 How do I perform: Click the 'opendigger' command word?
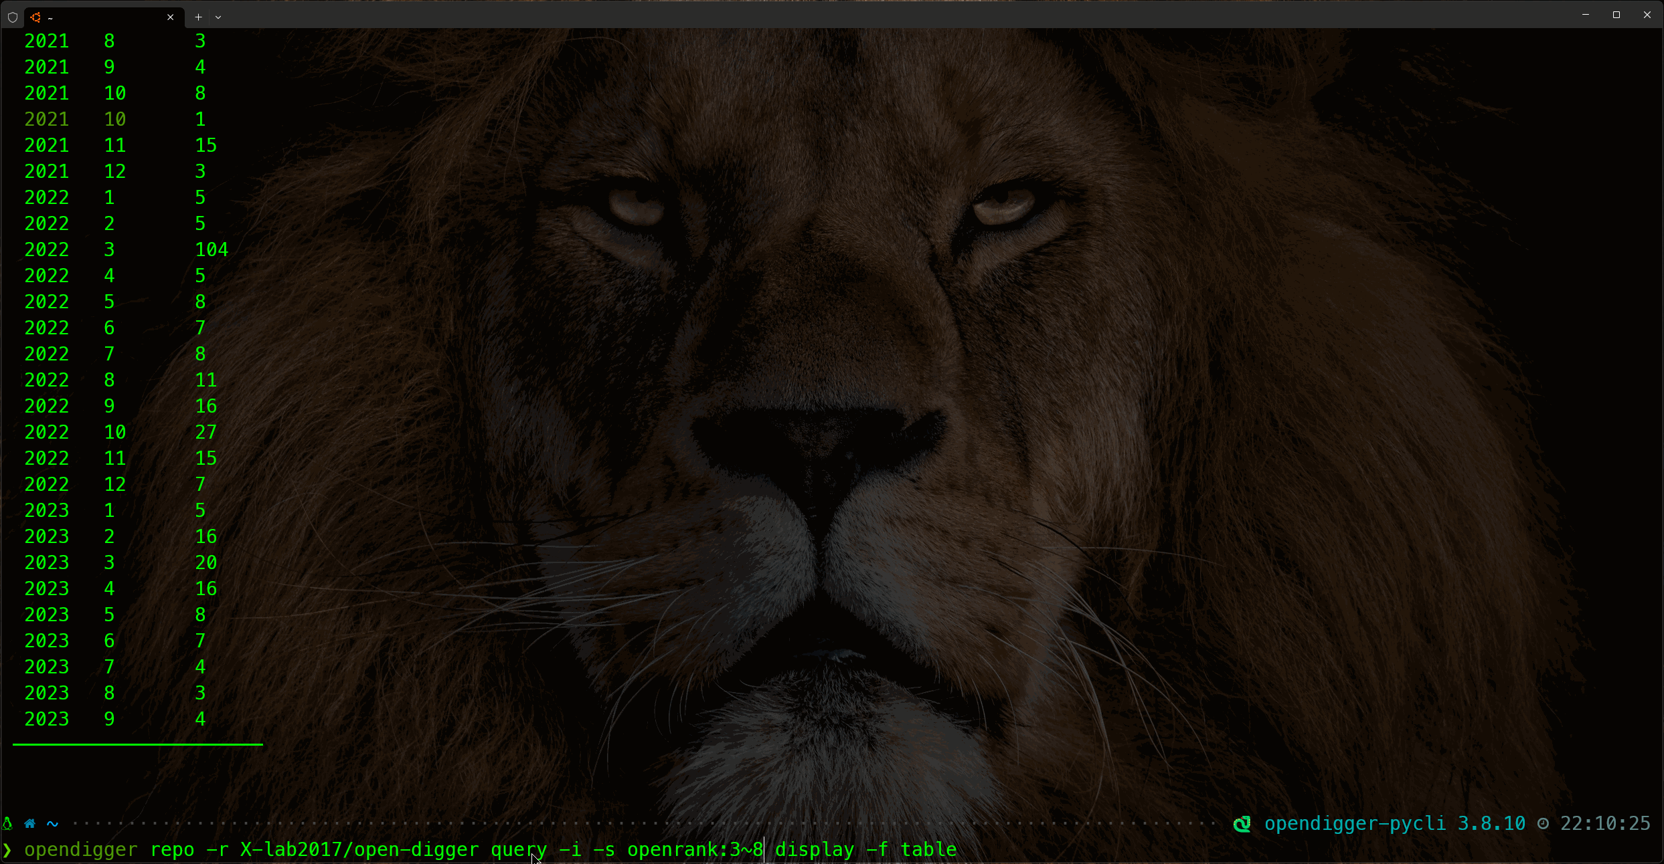[80, 849]
